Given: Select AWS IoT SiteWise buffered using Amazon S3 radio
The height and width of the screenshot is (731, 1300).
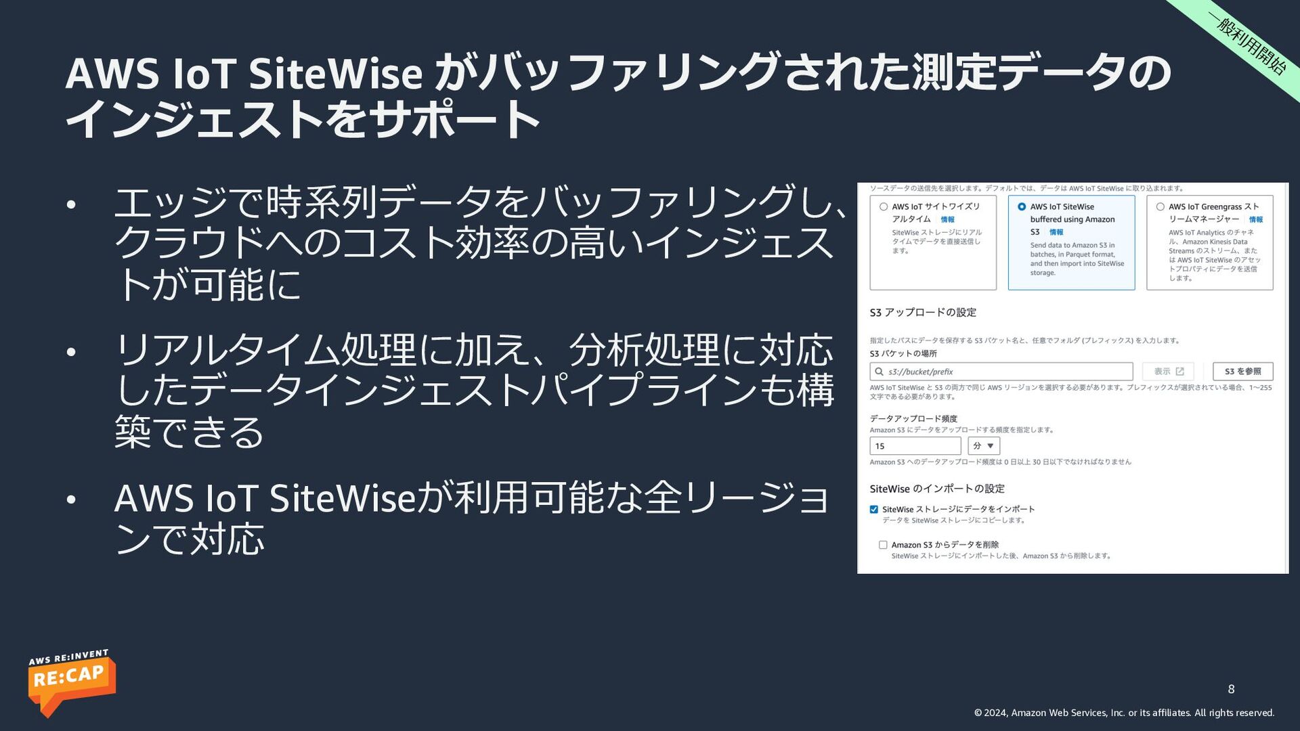Looking at the screenshot, I should (1022, 207).
